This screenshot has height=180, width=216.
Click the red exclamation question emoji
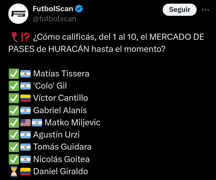point(25,37)
